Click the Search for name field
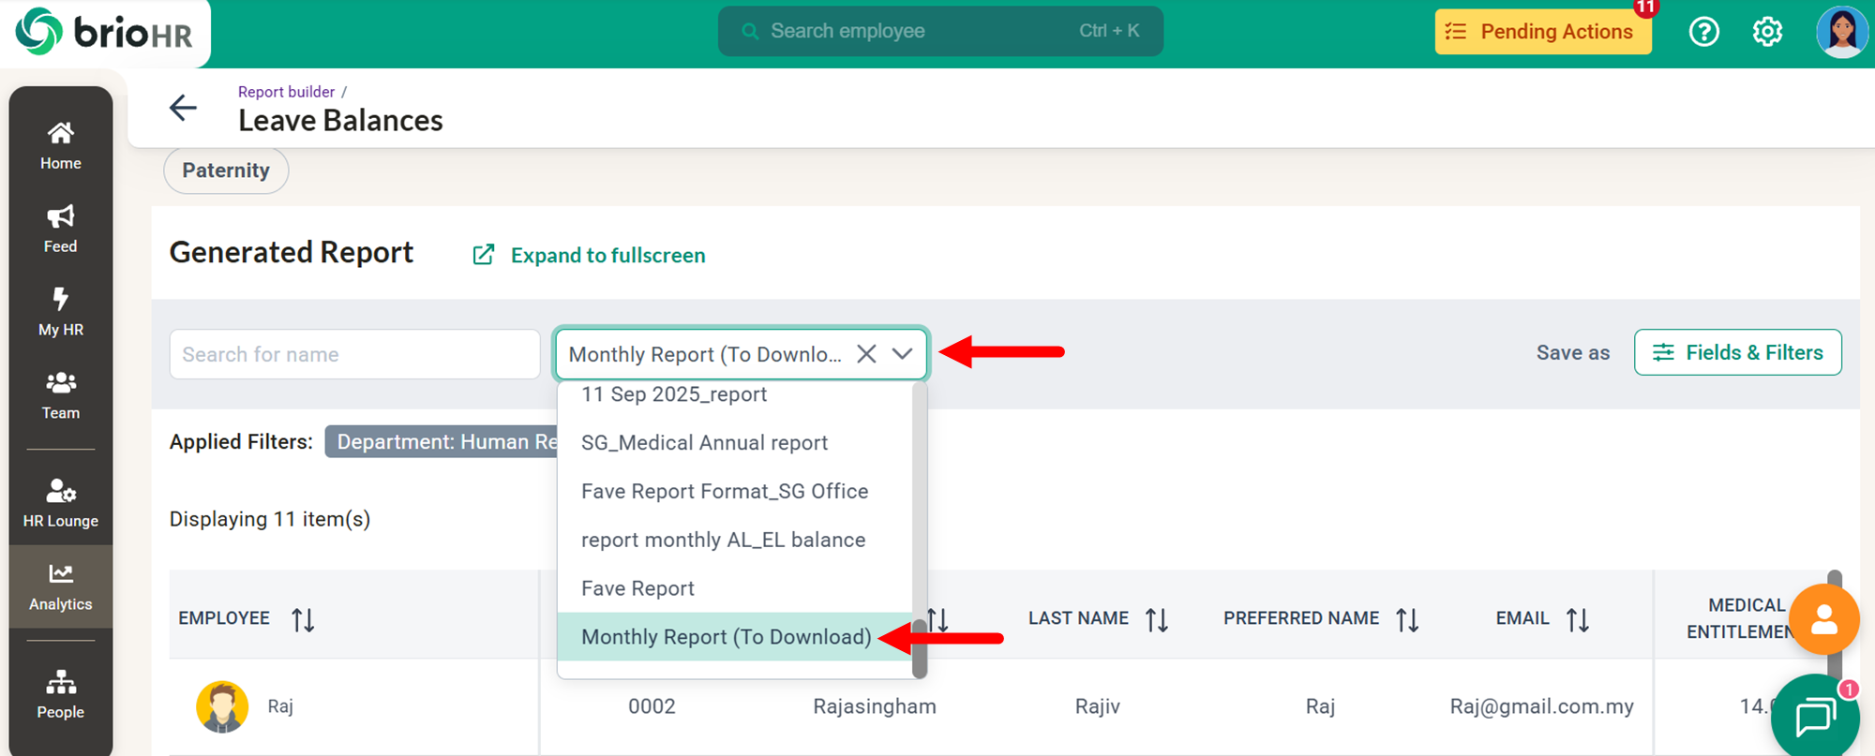The width and height of the screenshot is (1875, 756). coord(354,354)
